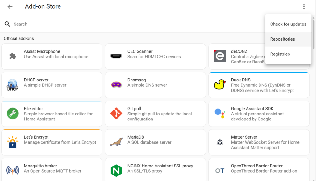Click "A SQL database server" description
316x181 pixels.
point(149,142)
